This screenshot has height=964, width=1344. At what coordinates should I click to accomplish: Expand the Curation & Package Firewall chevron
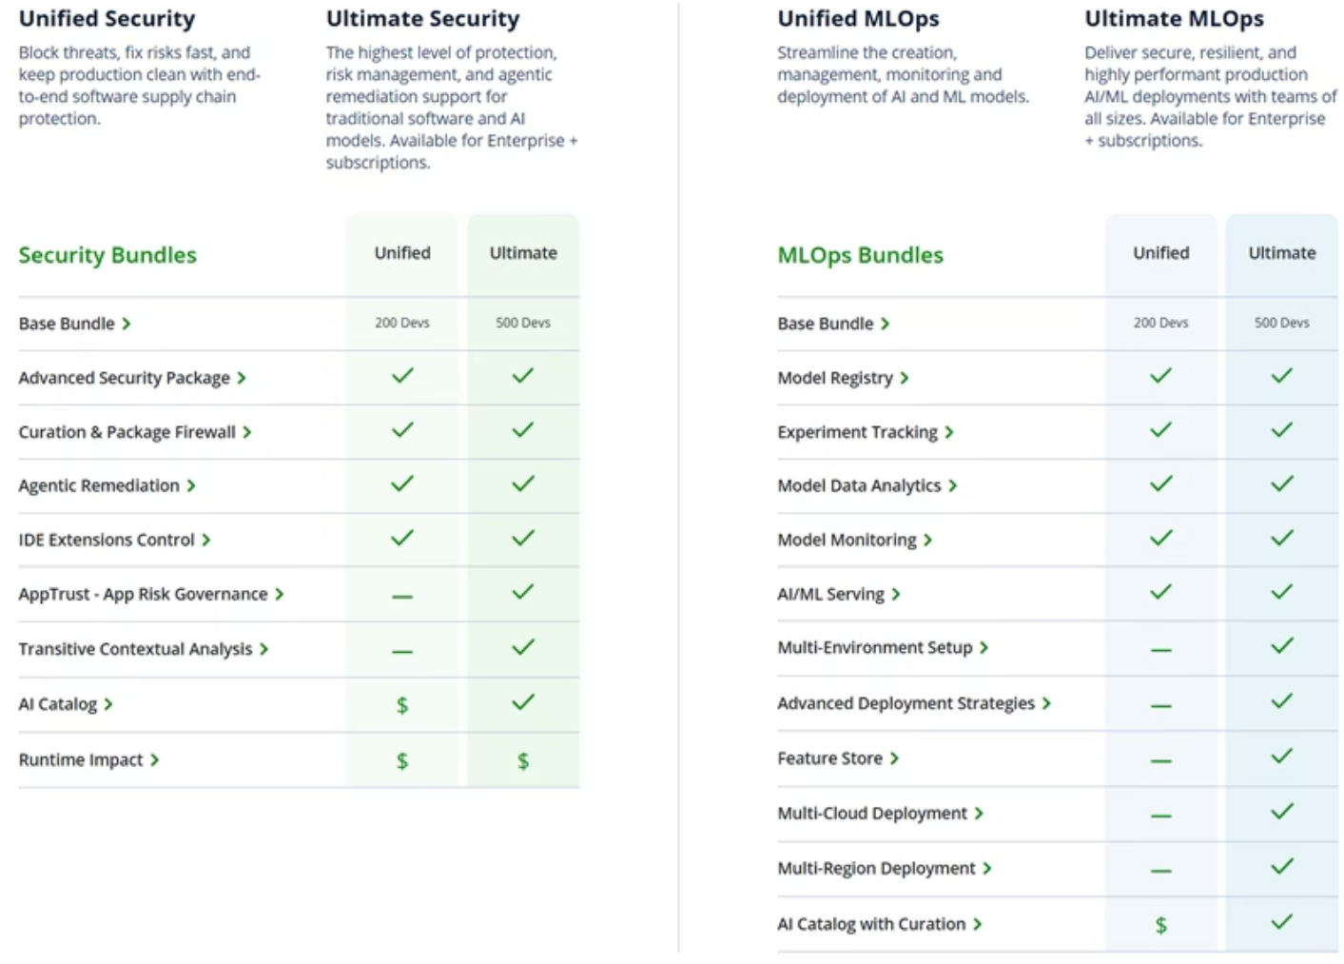click(247, 433)
